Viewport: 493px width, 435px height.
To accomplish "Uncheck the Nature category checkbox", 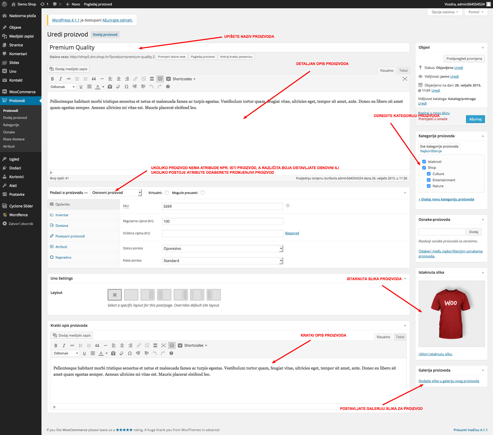I will point(429,186).
